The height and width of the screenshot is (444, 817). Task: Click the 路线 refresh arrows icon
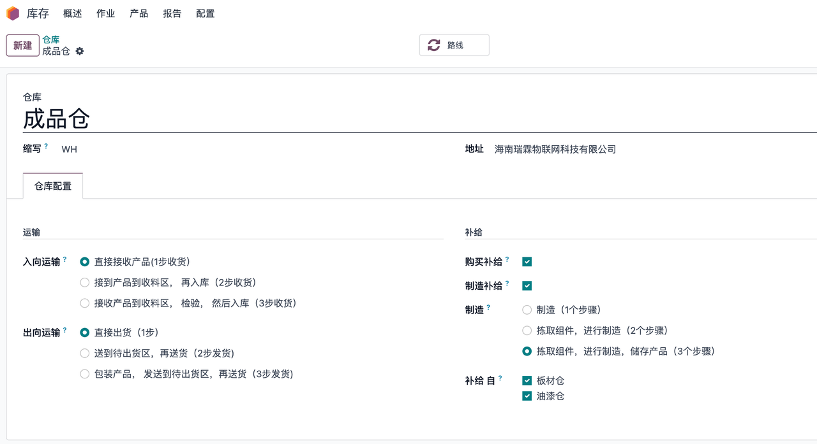tap(434, 45)
